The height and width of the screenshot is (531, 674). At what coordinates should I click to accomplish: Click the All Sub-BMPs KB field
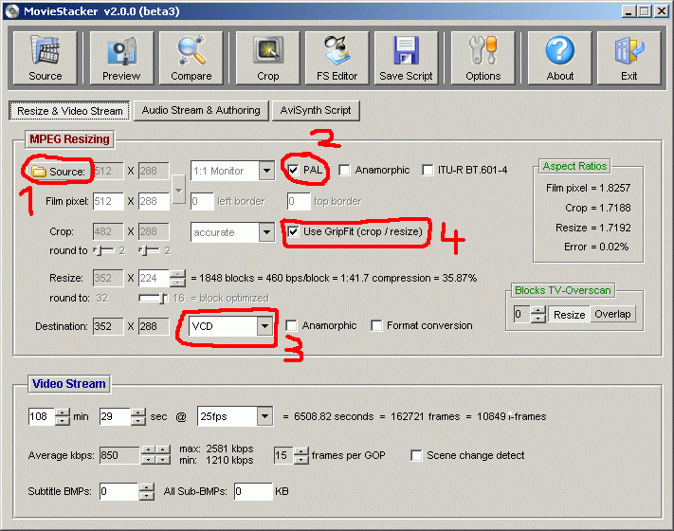[254, 491]
